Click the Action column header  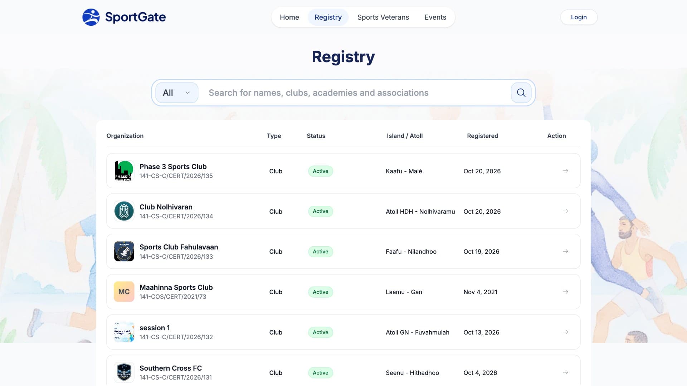[556, 136]
